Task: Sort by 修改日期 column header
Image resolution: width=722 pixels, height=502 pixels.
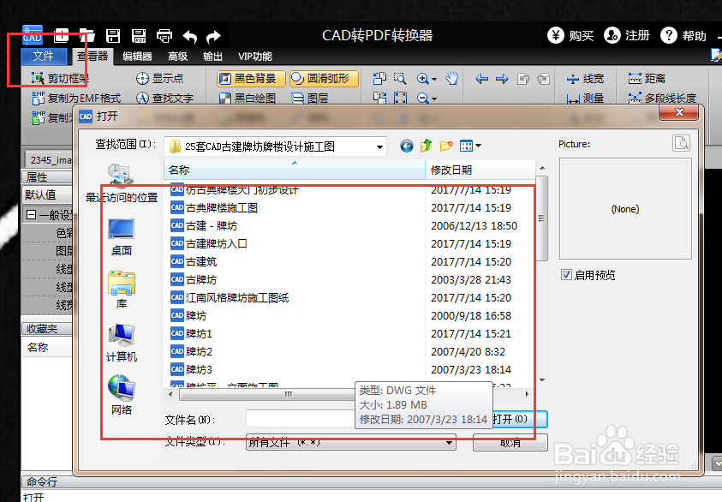Action: 480,170
